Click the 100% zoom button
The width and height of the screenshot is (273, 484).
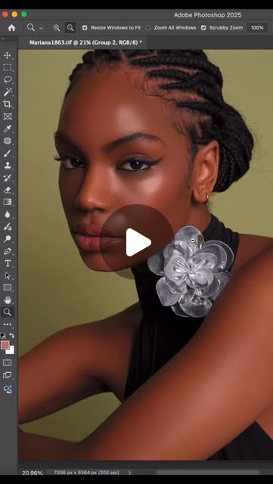coord(257,28)
